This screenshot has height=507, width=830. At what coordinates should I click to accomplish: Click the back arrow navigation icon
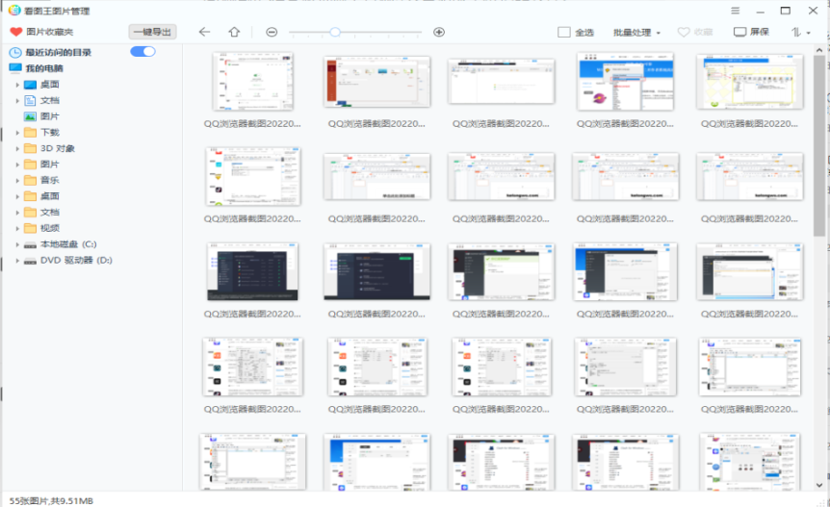pos(204,33)
